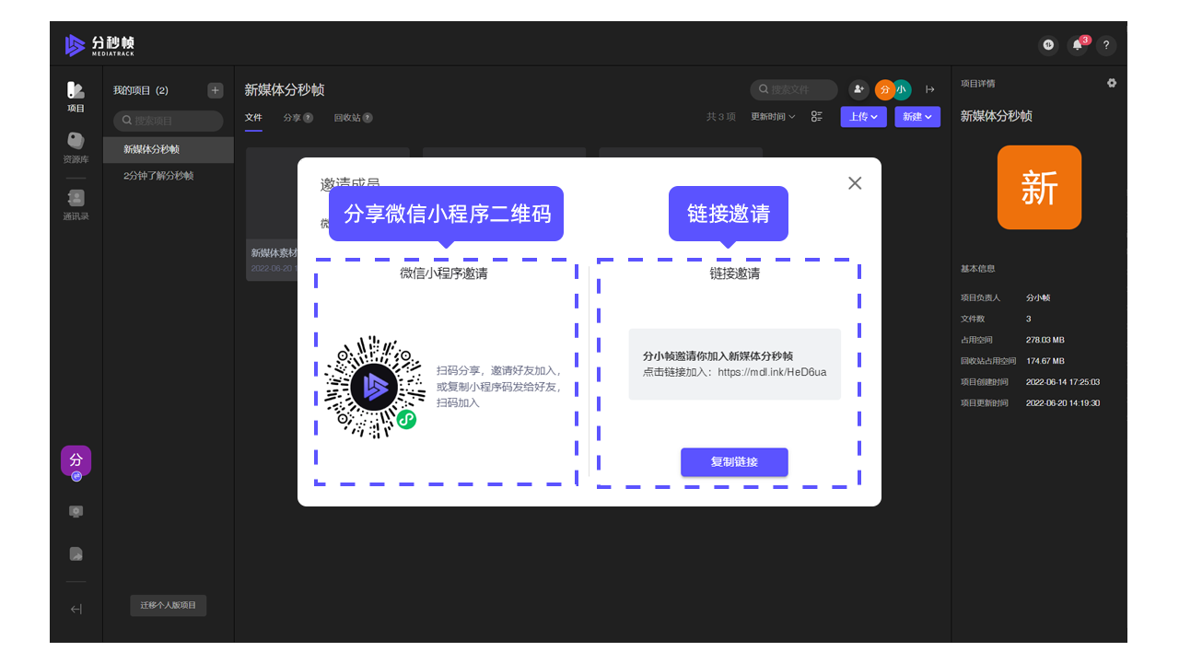
Task: Click the 2022-06-14 17:25:03 creation time
Action: coord(1063,382)
